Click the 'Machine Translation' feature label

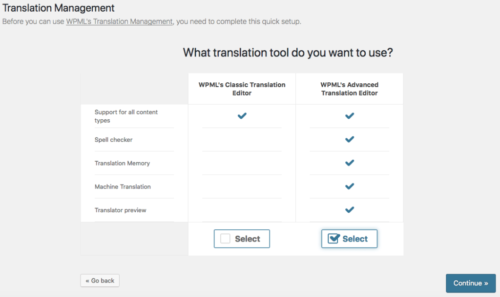click(x=123, y=186)
